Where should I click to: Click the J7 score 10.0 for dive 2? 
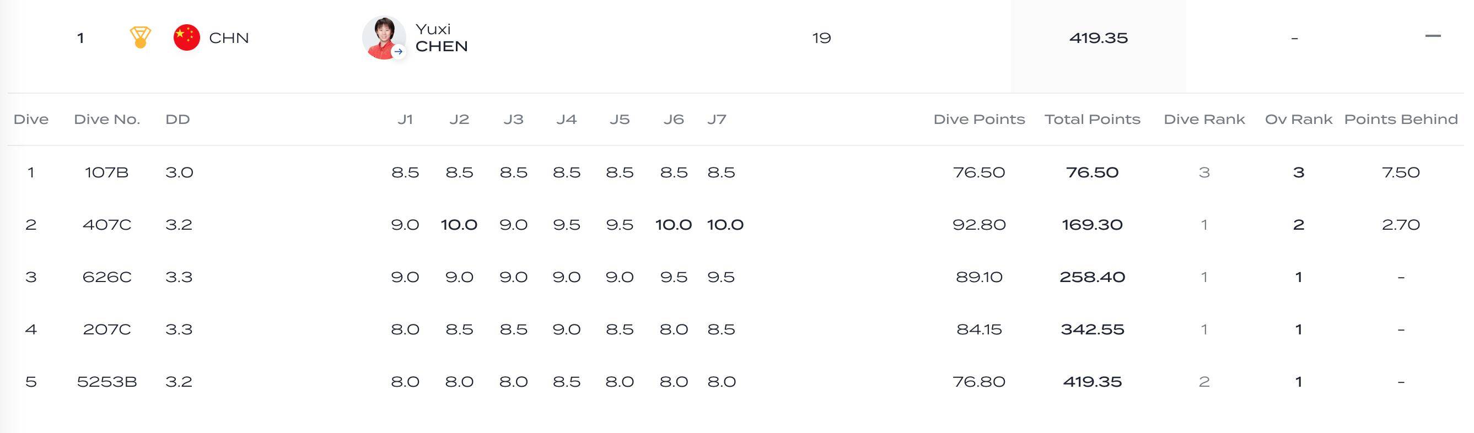(x=725, y=224)
